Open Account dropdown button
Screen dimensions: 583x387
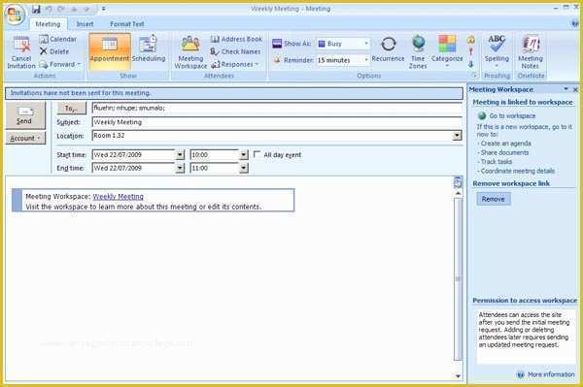(25, 138)
